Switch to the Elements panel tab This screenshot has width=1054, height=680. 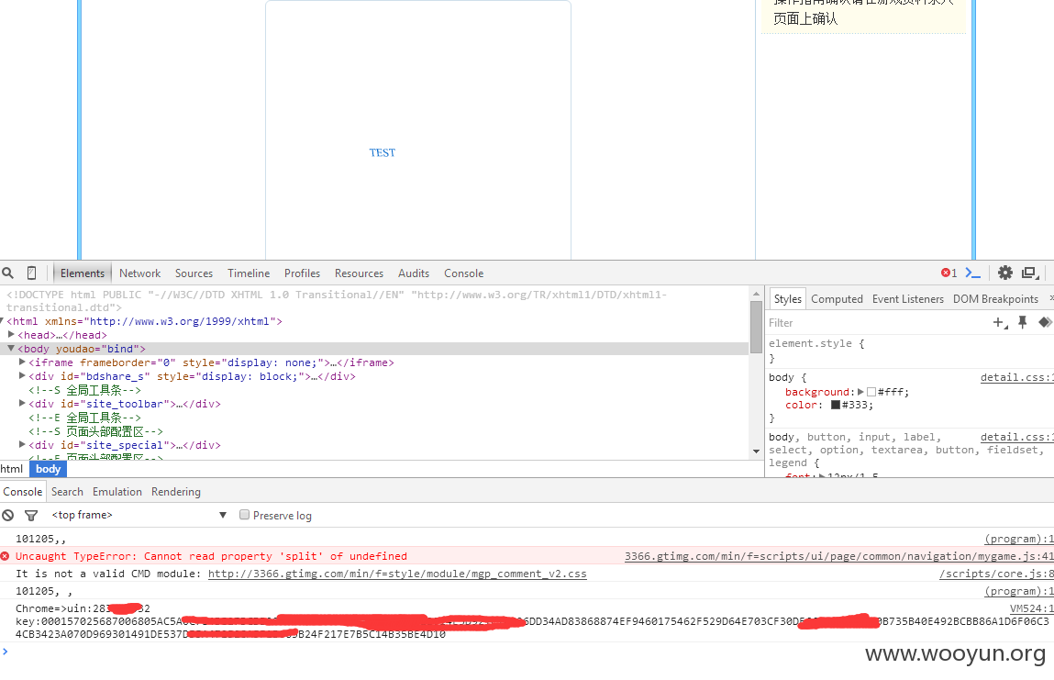click(x=82, y=273)
